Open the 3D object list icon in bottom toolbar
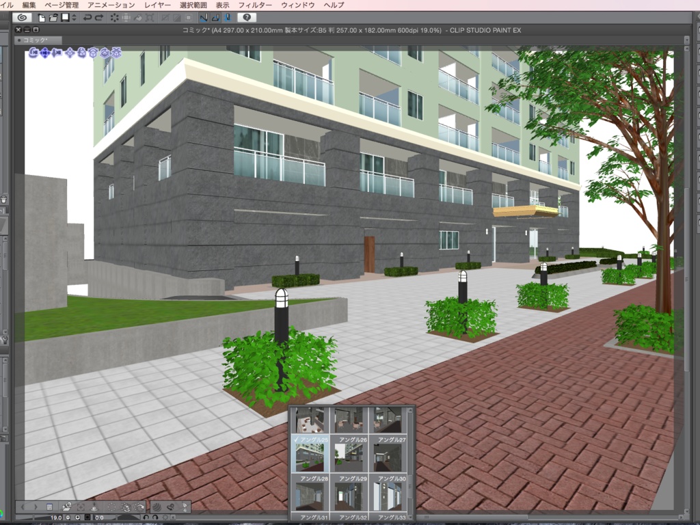This screenshot has width=700, height=525. click(x=49, y=507)
